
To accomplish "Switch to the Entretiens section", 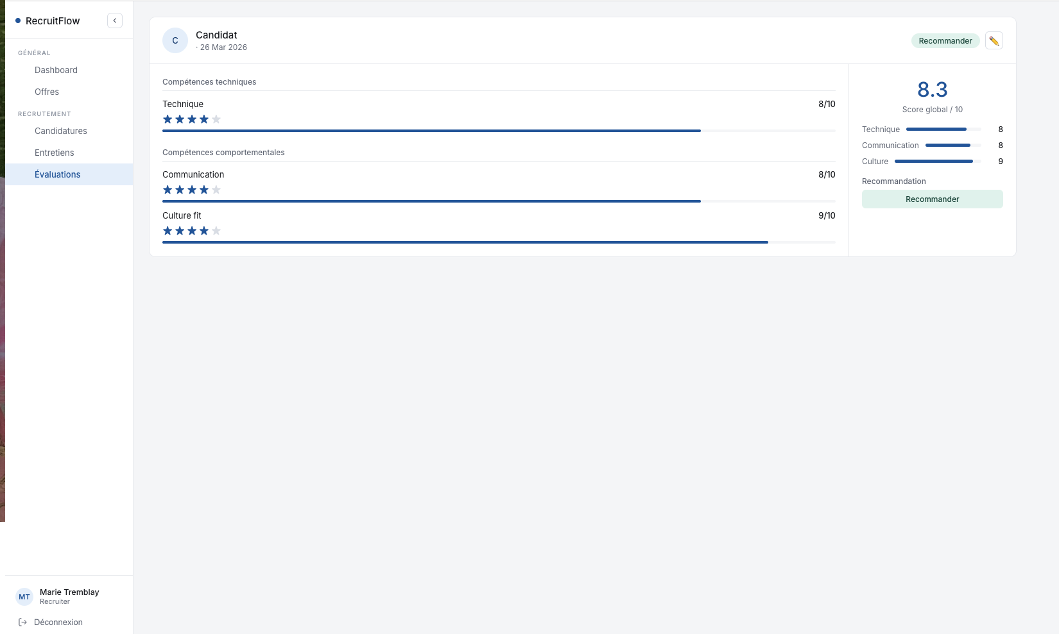I will [54, 153].
